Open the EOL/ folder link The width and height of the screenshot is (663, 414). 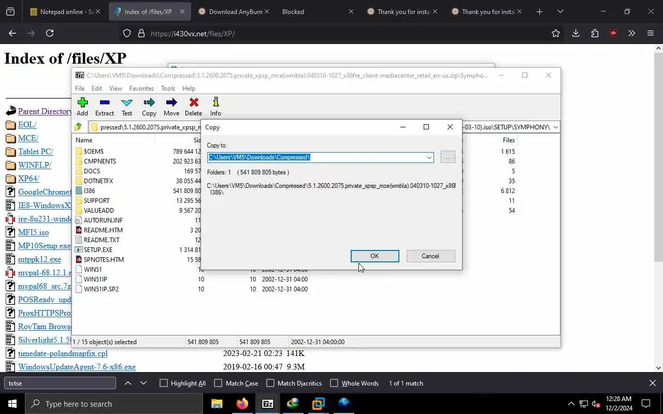27,125
